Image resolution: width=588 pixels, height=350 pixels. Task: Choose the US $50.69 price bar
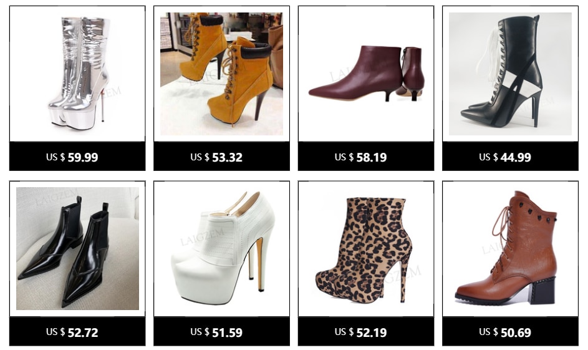[x=511, y=332]
